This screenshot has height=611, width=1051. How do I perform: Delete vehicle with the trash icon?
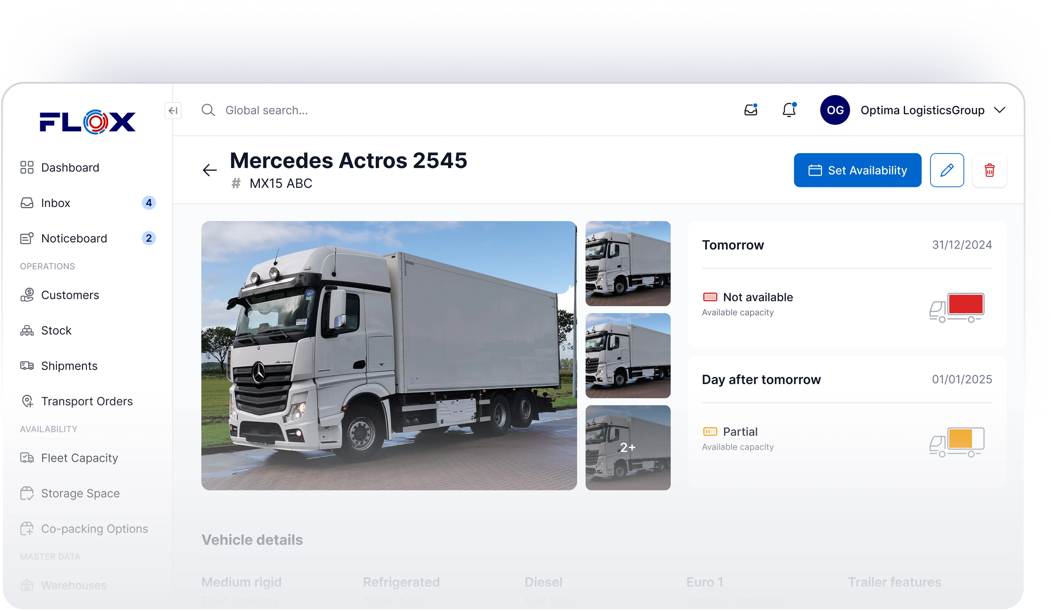point(989,170)
